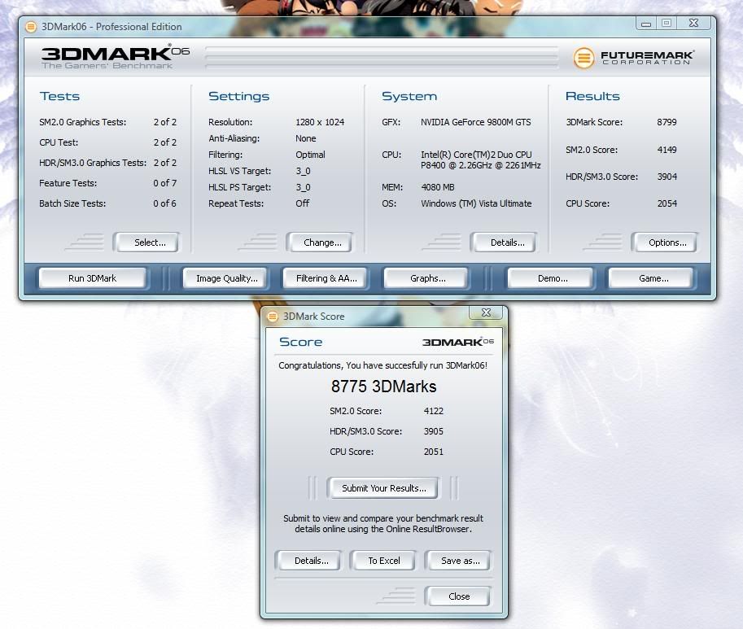Click the "System" section heading
743x629 pixels.
409,96
